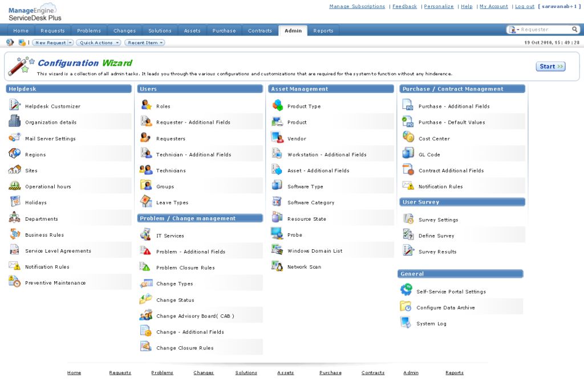Click the Organization details building icon
This screenshot has width=584, height=385.
tap(14, 121)
